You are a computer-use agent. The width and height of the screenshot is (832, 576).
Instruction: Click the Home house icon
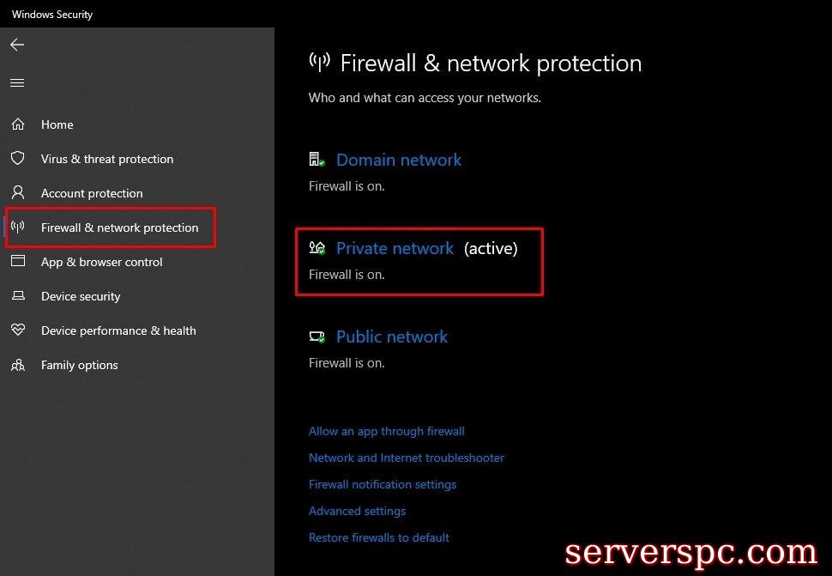18,124
